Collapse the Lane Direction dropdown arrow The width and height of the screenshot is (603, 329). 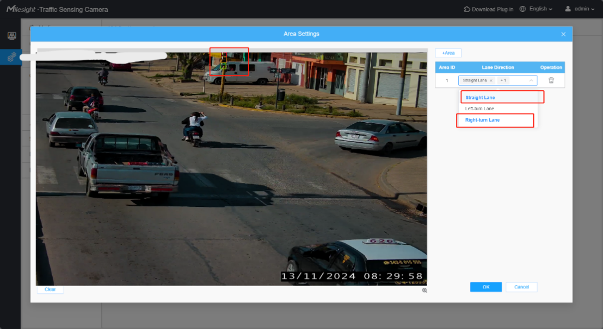pyautogui.click(x=531, y=80)
